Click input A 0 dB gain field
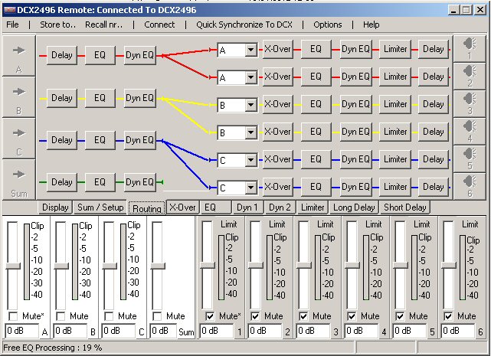The height and width of the screenshot is (356, 491). 22,331
